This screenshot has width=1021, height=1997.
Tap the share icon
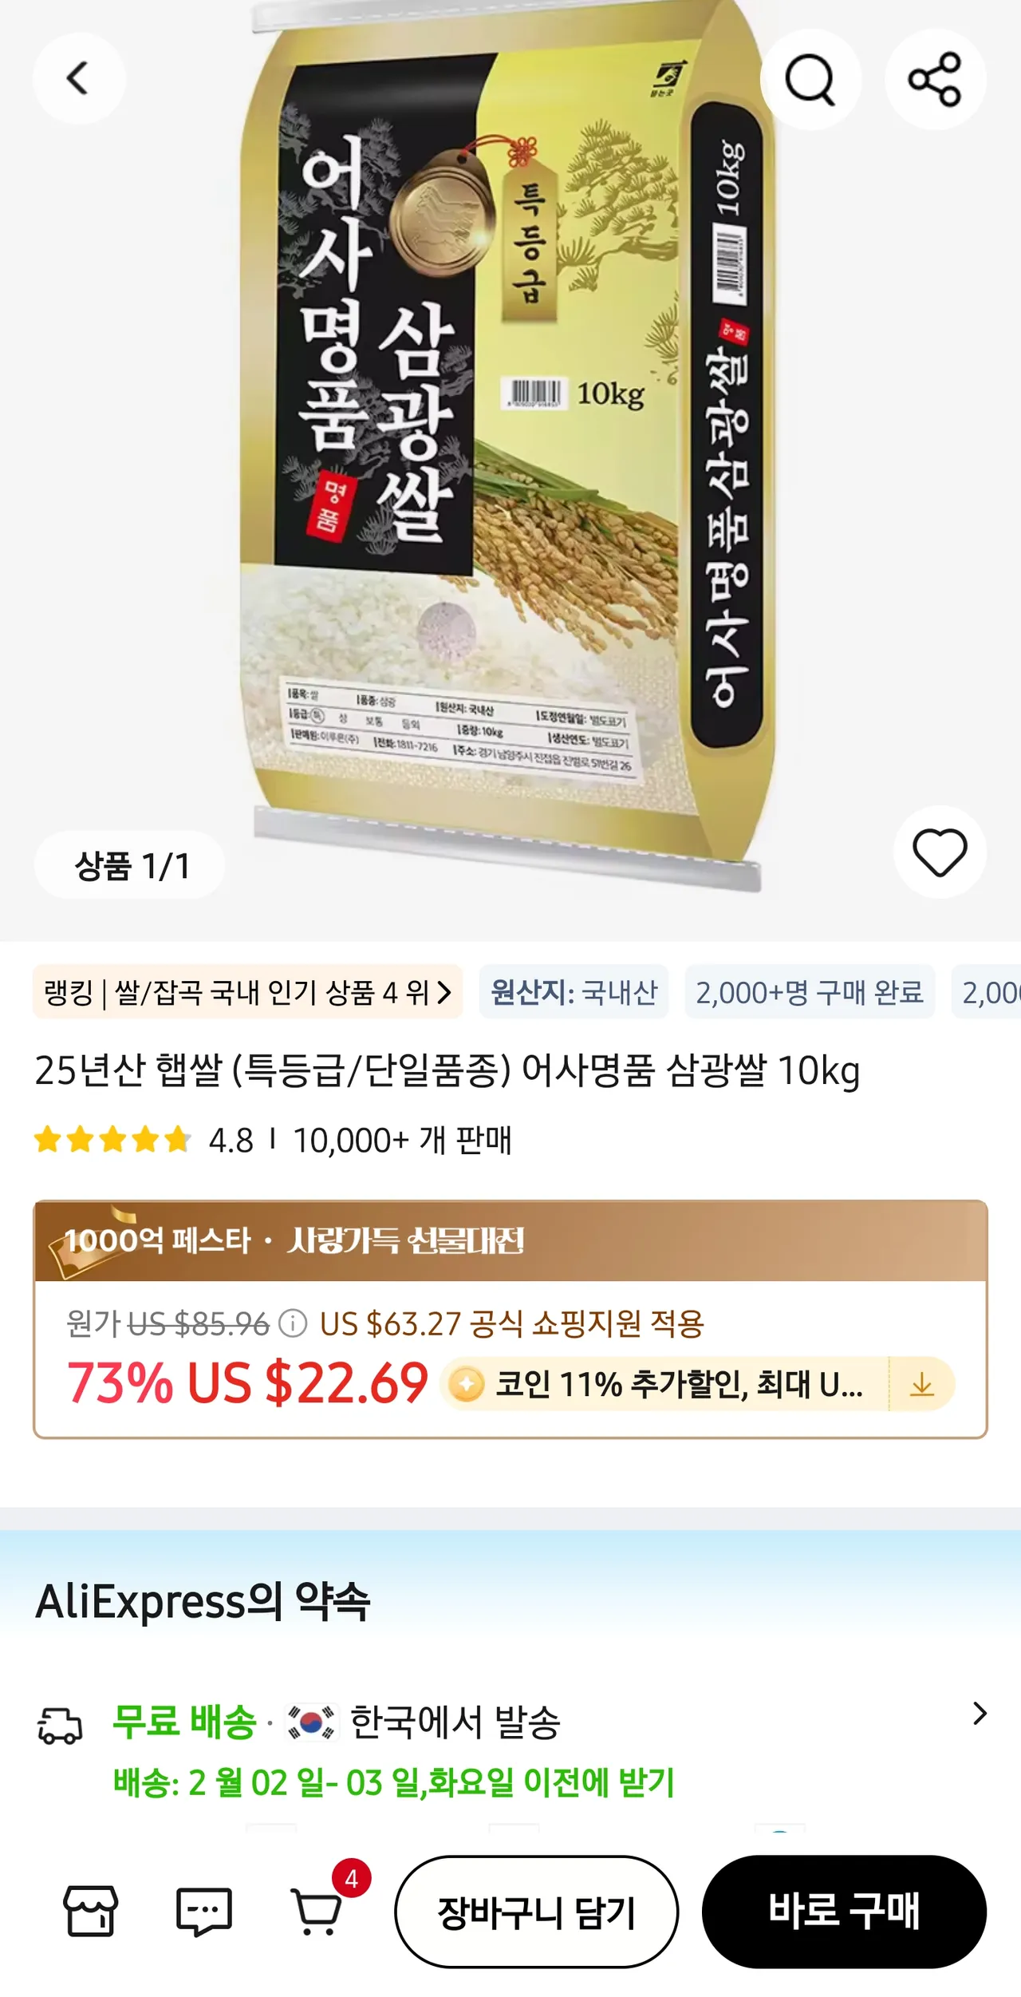935,79
